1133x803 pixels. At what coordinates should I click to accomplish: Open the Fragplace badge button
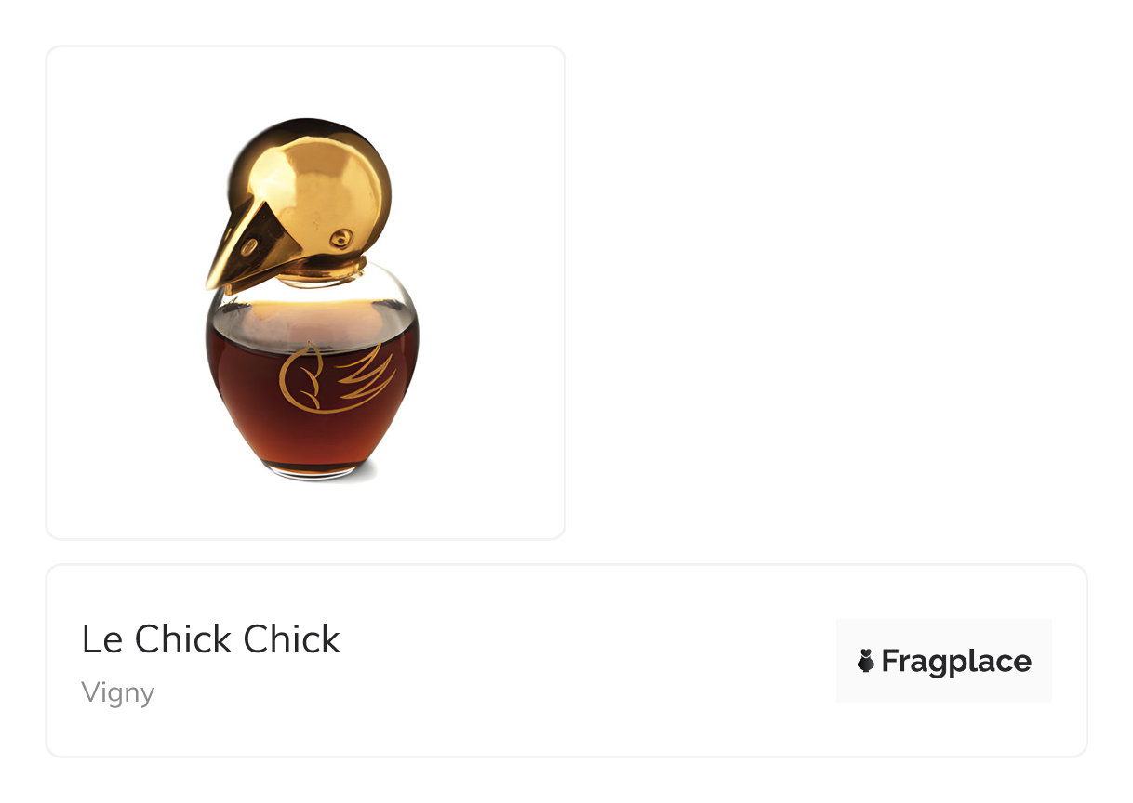tap(943, 661)
